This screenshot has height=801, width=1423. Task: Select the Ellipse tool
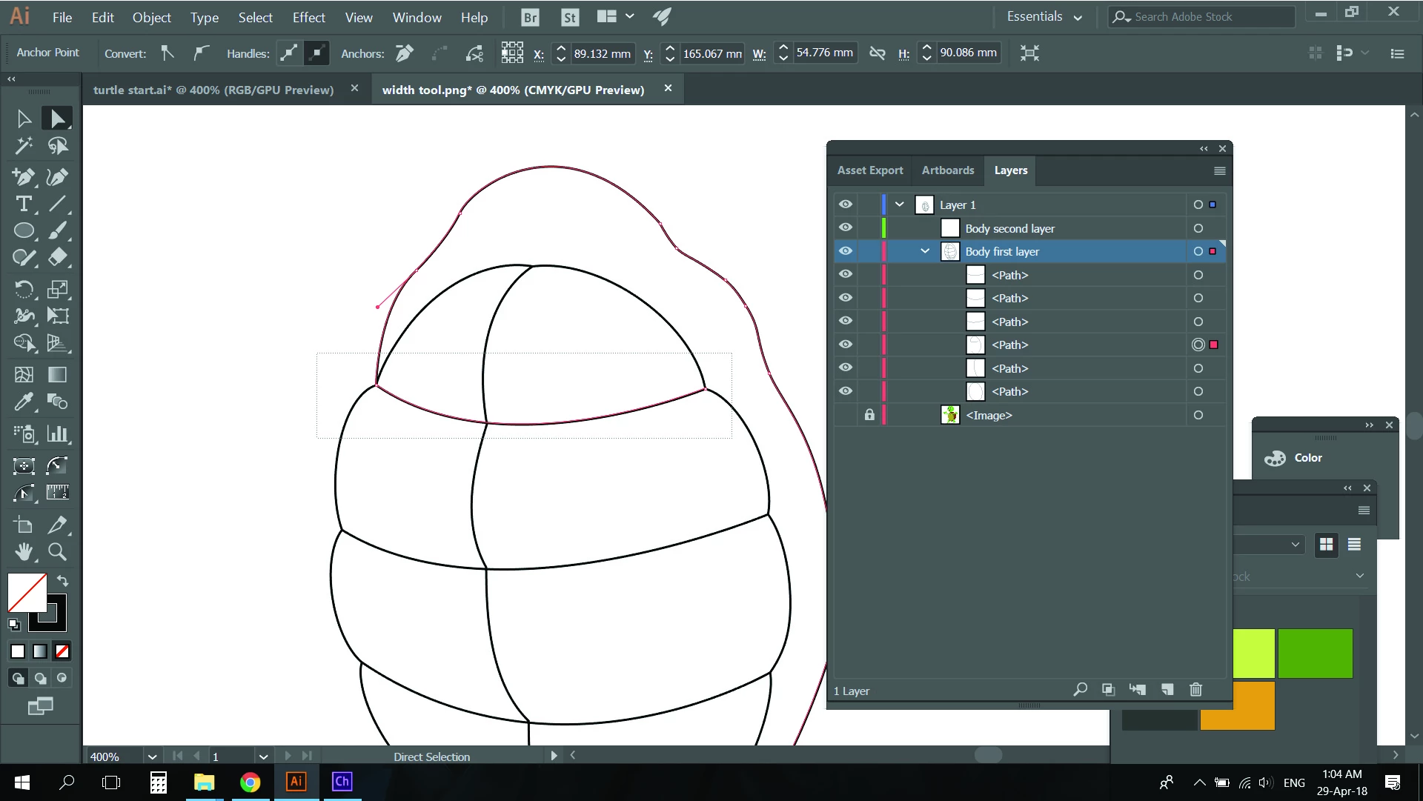24,230
